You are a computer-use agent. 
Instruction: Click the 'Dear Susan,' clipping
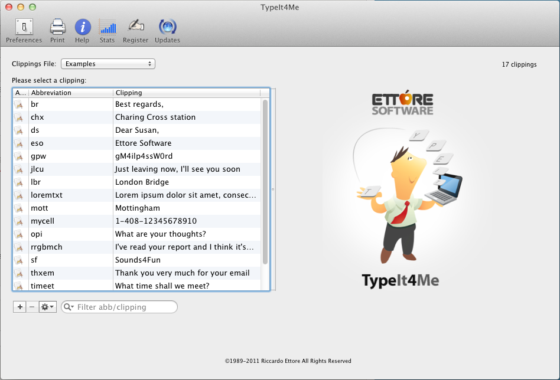pyautogui.click(x=137, y=130)
